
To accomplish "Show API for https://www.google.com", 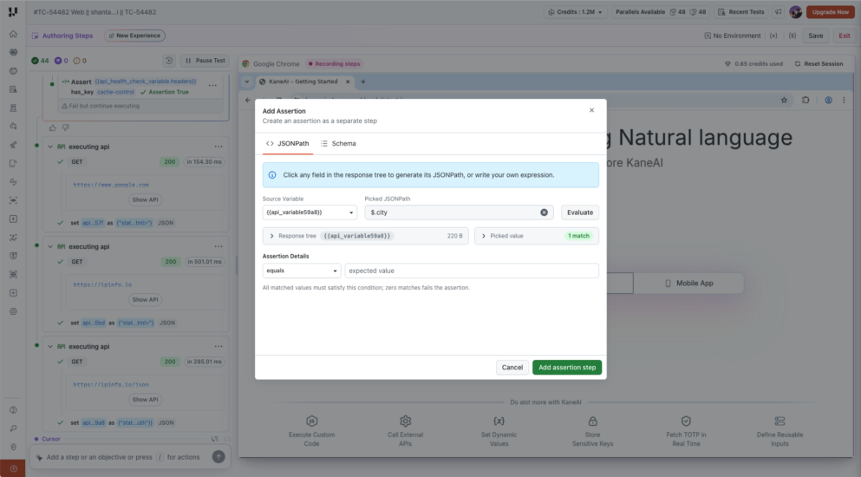I will (x=145, y=200).
